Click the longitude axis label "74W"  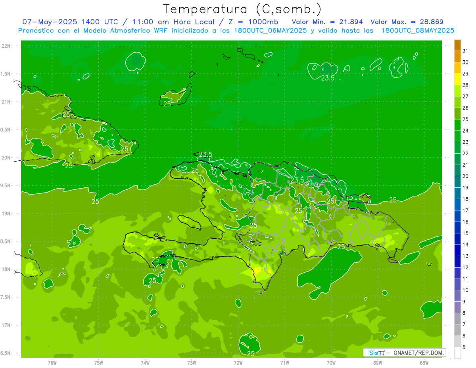click(x=145, y=362)
